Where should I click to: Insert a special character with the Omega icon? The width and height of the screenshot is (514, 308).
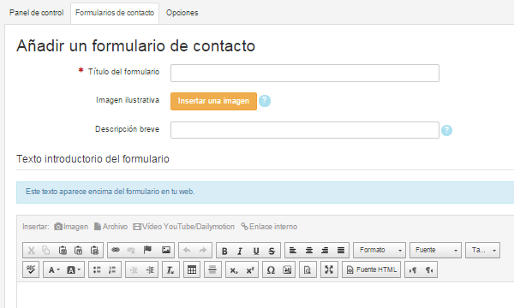click(x=271, y=270)
